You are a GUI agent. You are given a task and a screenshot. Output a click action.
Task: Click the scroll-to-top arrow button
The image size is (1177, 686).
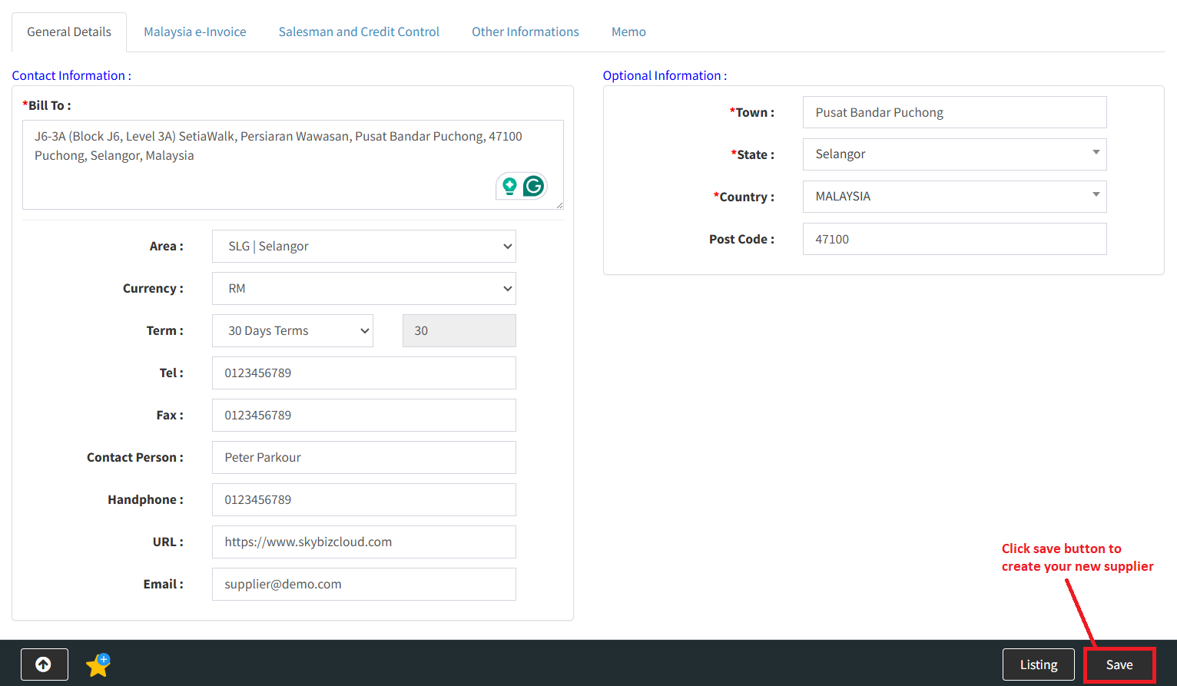tap(44, 664)
